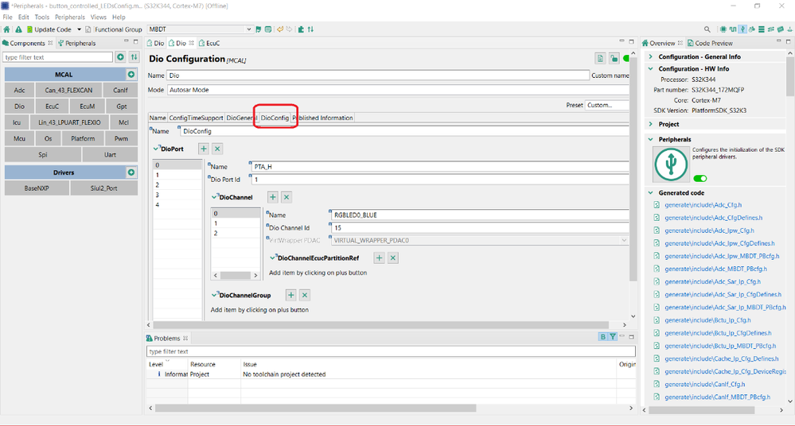This screenshot has width=795, height=426.
Task: Click the Problems panel horizontal scrollbar
Action: coord(315,408)
